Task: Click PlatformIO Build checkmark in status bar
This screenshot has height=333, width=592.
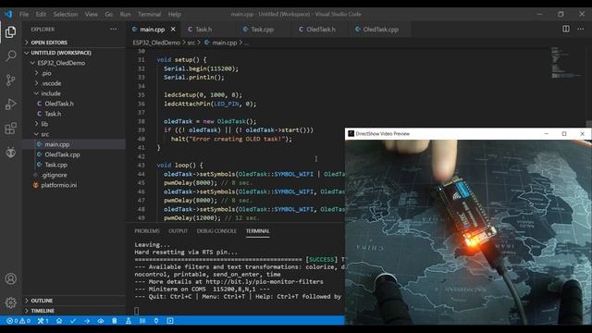Action: coord(73,321)
